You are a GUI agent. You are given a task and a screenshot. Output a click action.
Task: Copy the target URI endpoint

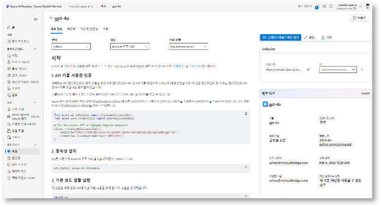point(309,70)
